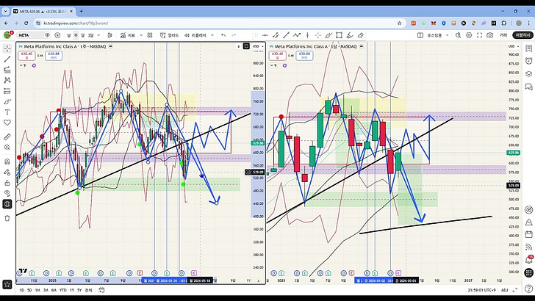This screenshot has height=301, width=535.
Task: Expand right chart indicator legend chevron 9
Action: (273, 65)
